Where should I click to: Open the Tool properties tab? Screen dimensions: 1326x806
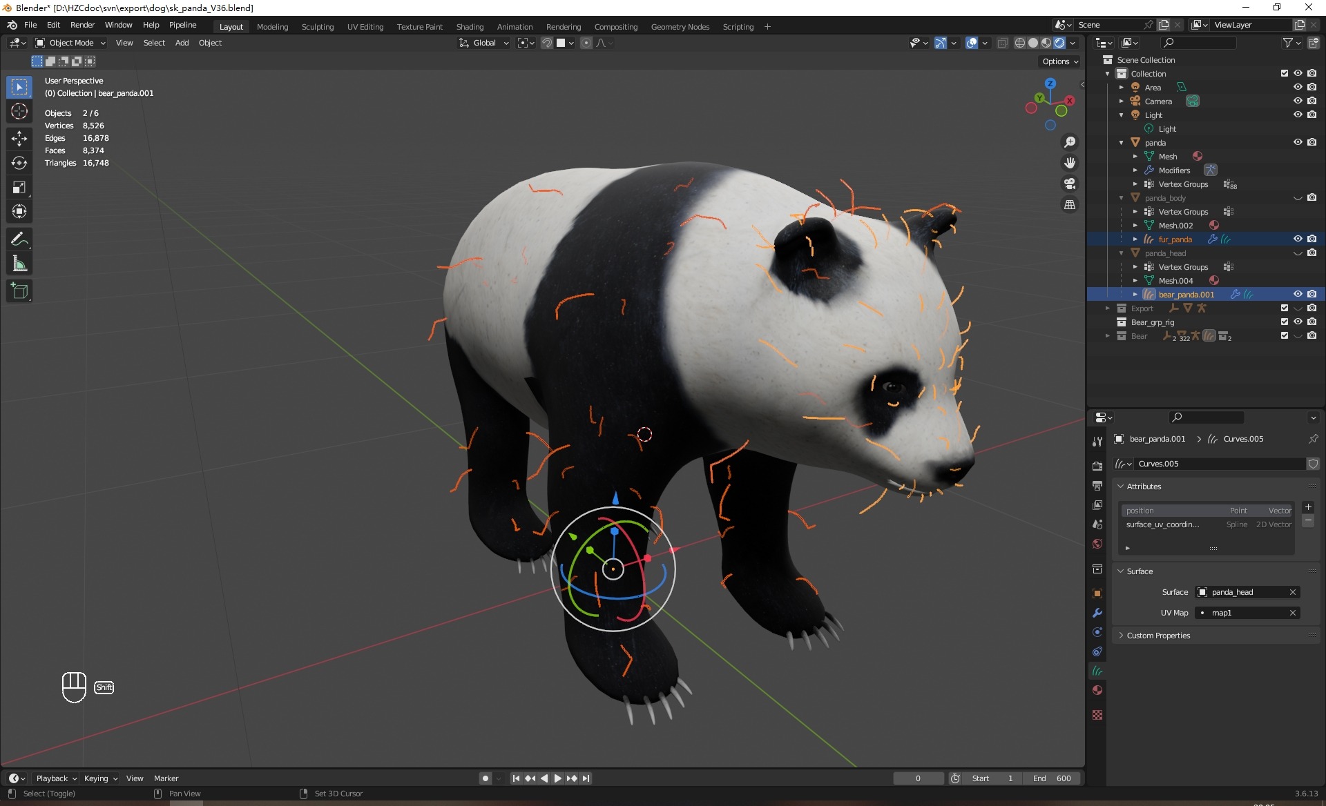pos(1097,442)
